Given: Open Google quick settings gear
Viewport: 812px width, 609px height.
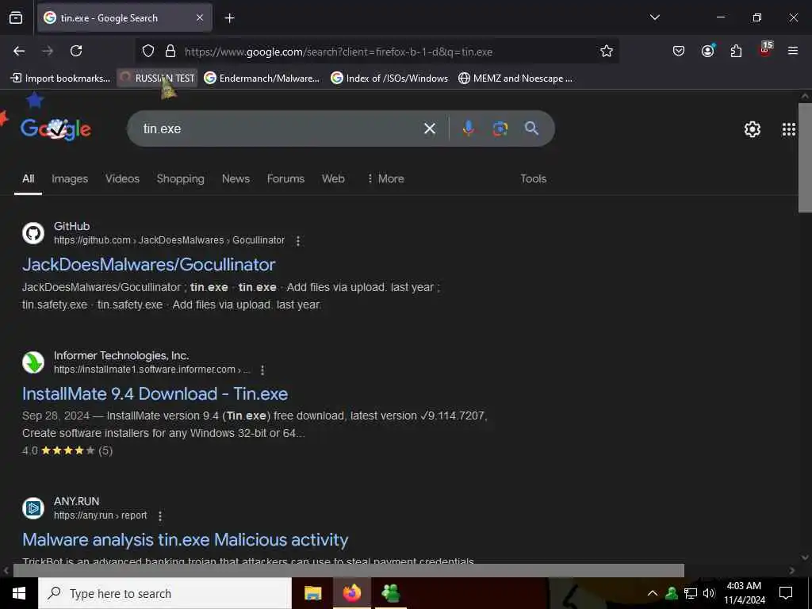Looking at the screenshot, I should [x=752, y=129].
